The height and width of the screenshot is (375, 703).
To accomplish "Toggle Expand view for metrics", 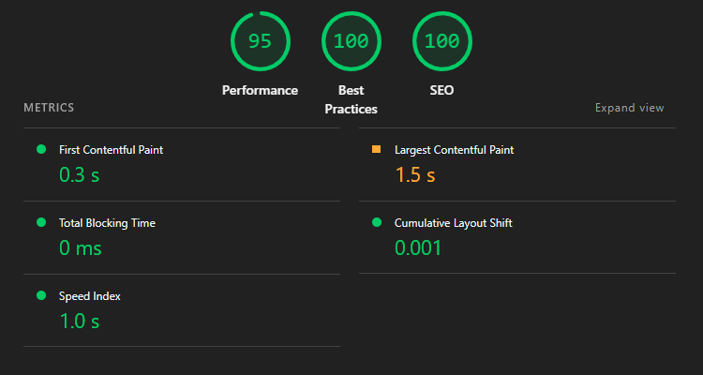I will click(x=629, y=108).
